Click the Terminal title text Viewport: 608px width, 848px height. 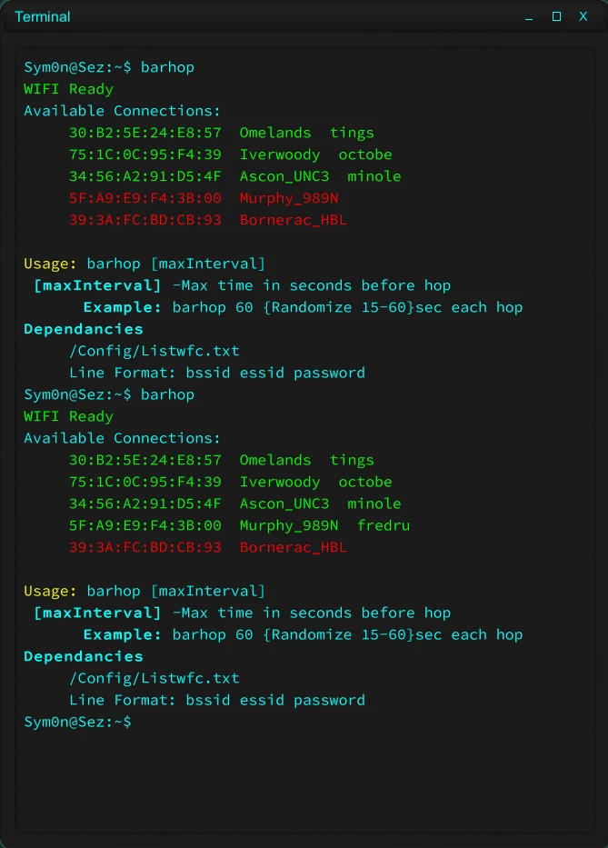point(43,16)
